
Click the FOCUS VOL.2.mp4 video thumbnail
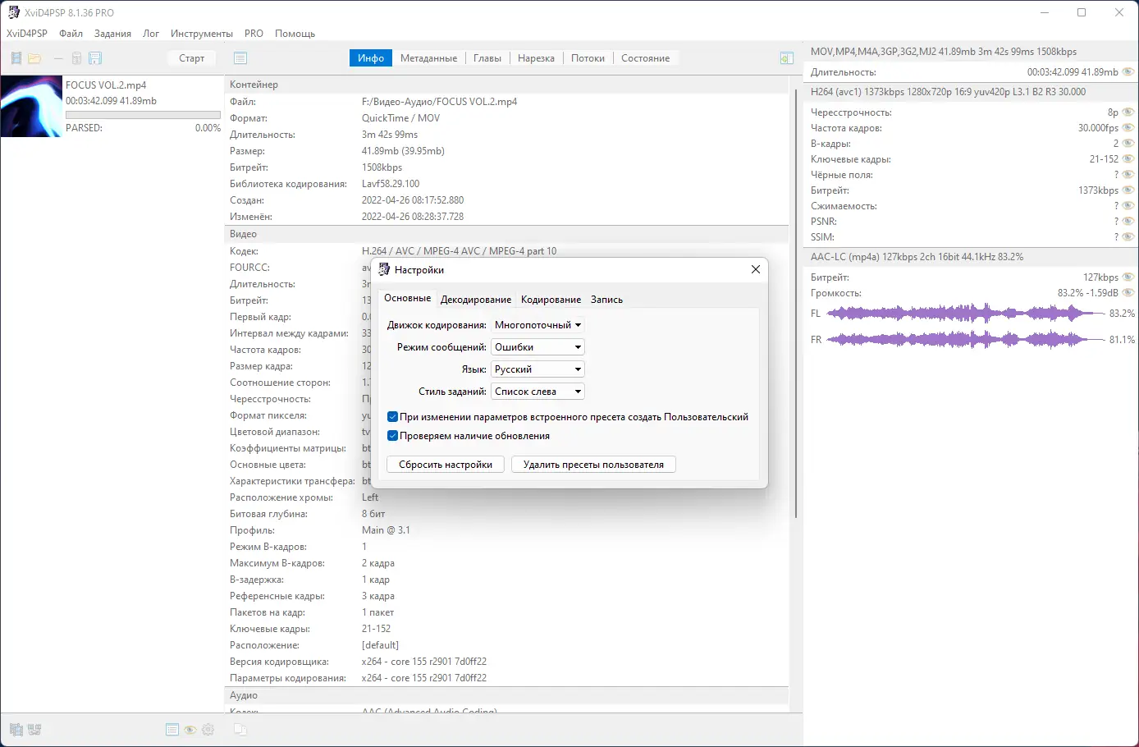(32, 107)
